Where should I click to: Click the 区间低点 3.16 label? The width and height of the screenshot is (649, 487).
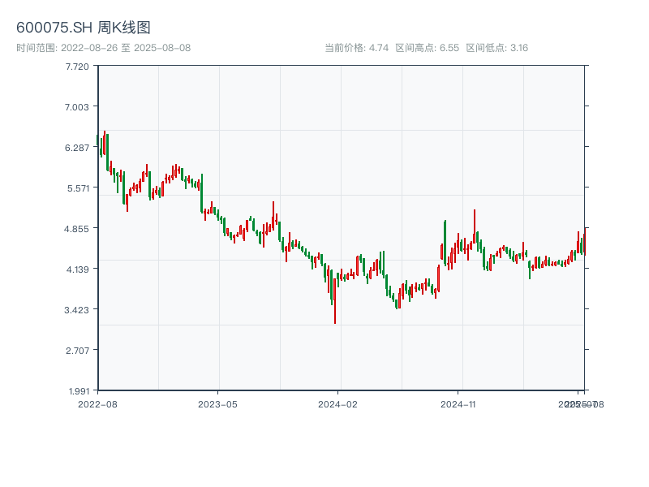497,48
